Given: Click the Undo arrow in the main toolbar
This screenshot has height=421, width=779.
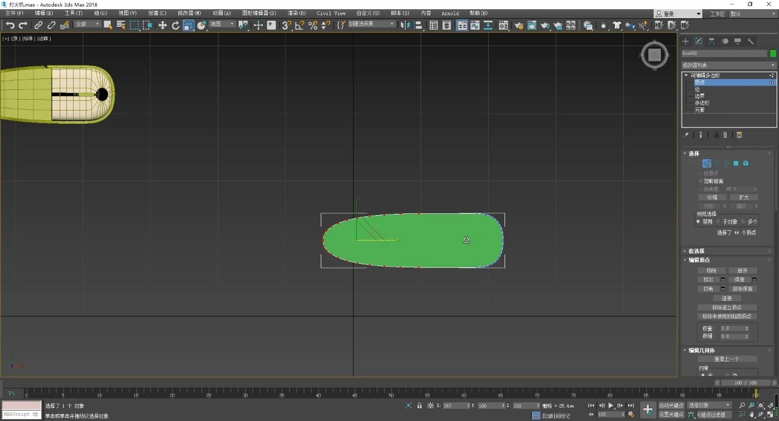Looking at the screenshot, I should pos(10,25).
